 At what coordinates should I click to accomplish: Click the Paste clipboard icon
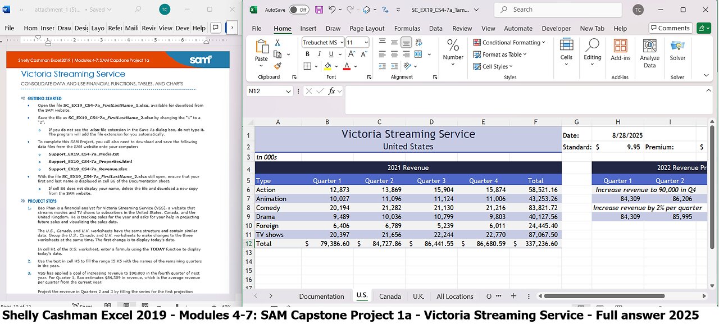(x=262, y=47)
